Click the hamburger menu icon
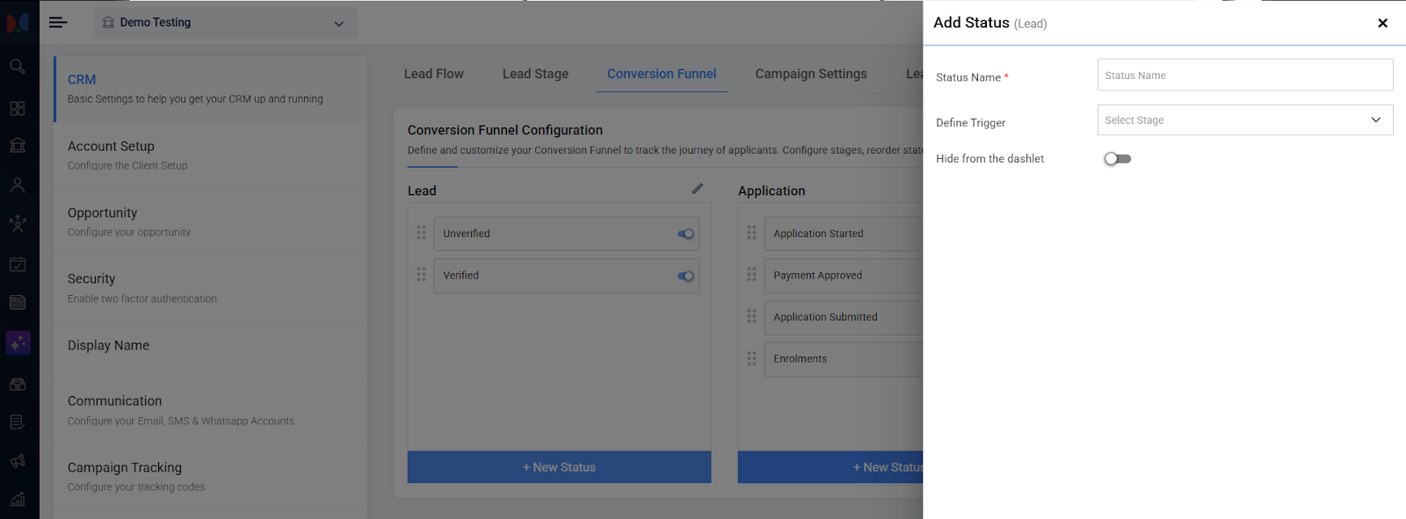Viewport: 1406px width, 519px height. click(x=58, y=23)
